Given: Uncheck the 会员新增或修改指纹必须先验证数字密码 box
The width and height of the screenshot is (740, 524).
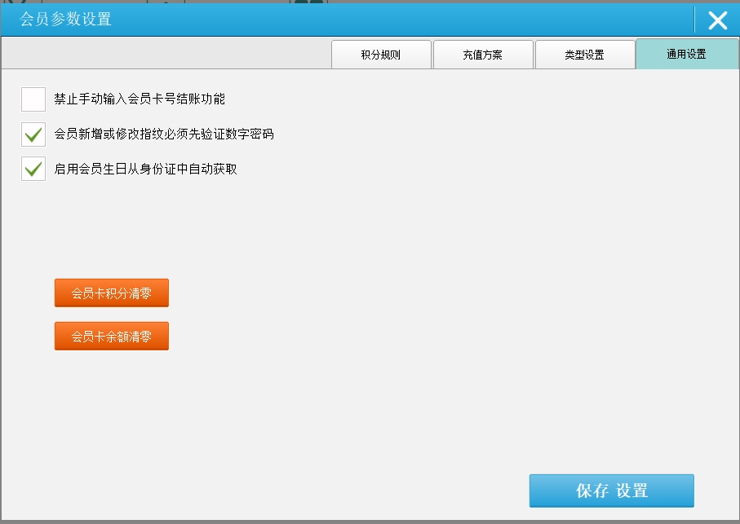Looking at the screenshot, I should 33,134.
